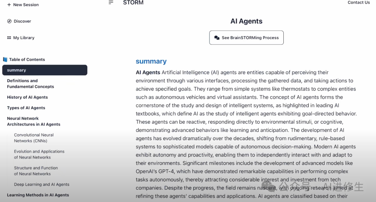Open the Types of AI Agents section
Screen dimensions: 376x202
pyautogui.click(x=26, y=108)
